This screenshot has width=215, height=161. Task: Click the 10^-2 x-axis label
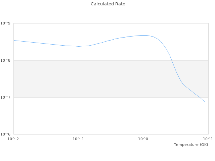pyautogui.click(x=13, y=139)
